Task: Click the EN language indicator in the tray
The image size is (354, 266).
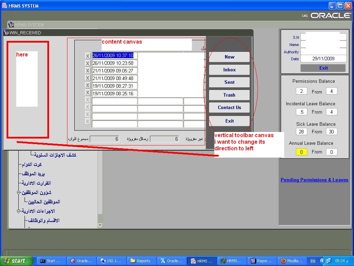Action: click(313, 261)
